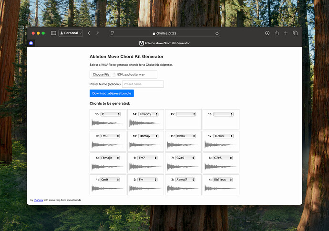Show tab overview icon
329x231 pixels.
[295, 33]
